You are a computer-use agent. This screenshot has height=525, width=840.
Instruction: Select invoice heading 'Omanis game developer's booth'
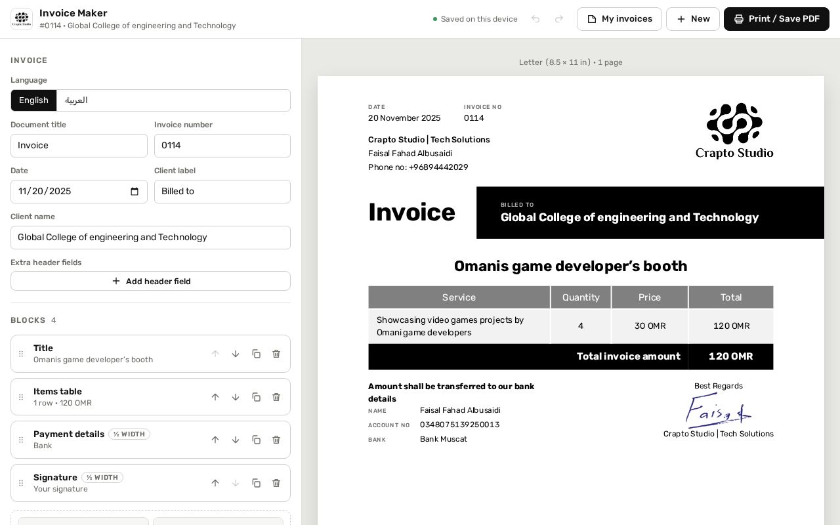click(571, 266)
